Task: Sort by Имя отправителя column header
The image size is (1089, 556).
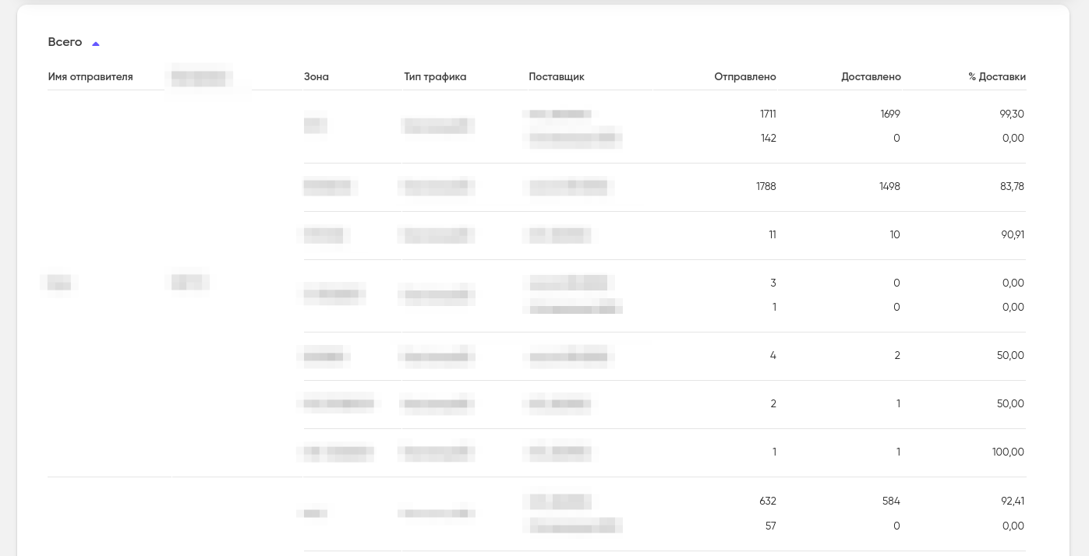Action: point(90,76)
